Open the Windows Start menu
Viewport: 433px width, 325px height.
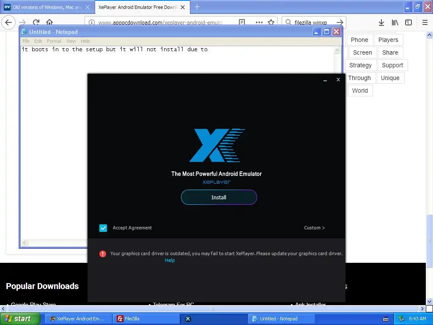pyautogui.click(x=20, y=319)
